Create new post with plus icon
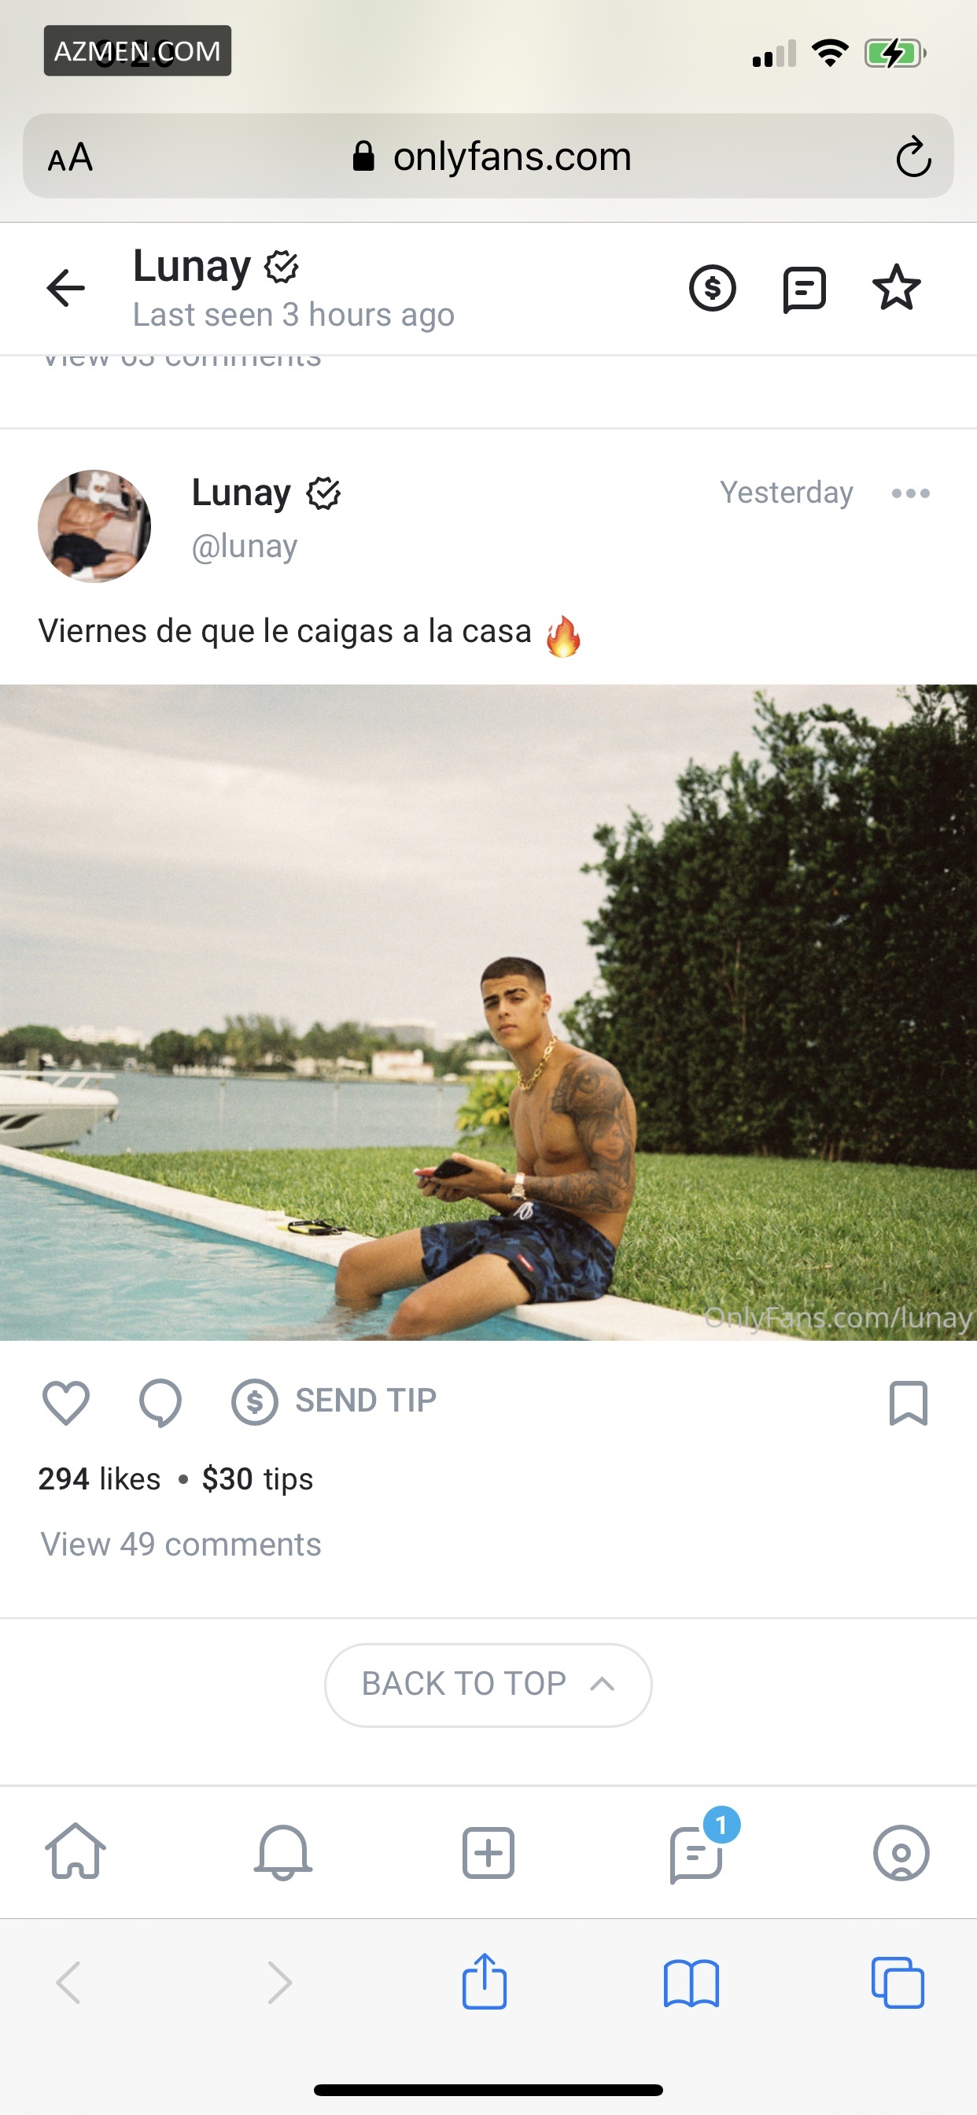Screen dimensions: 977x2115 point(488,1853)
